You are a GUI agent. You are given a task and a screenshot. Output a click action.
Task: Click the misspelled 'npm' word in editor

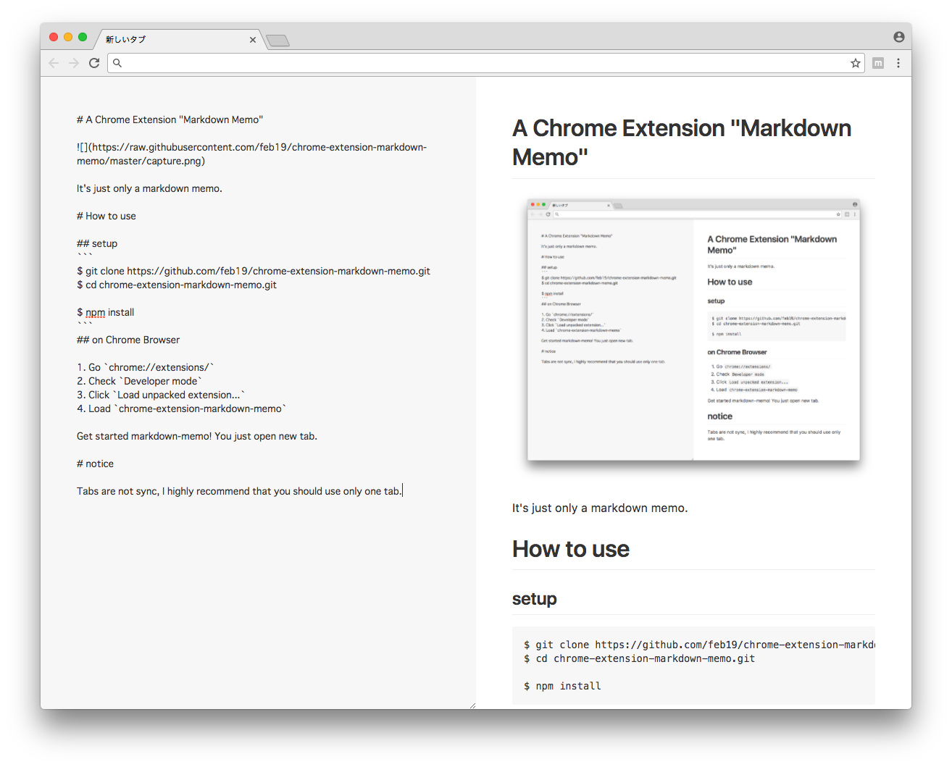96,313
